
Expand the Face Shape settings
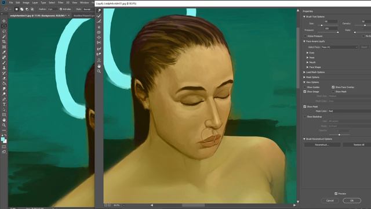[307, 67]
